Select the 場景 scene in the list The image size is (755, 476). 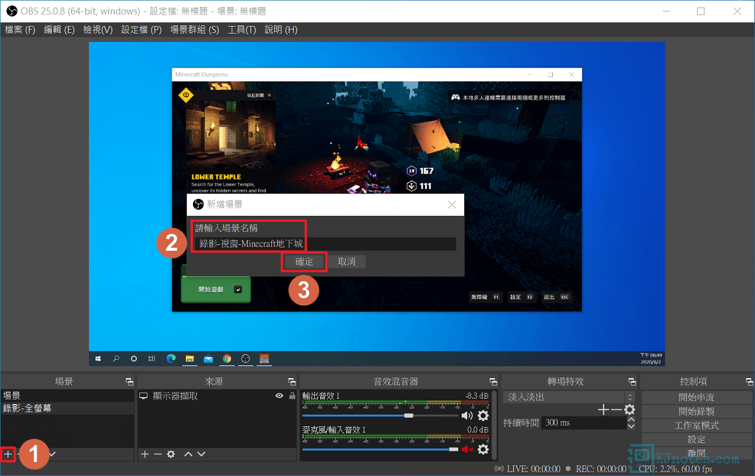67,396
